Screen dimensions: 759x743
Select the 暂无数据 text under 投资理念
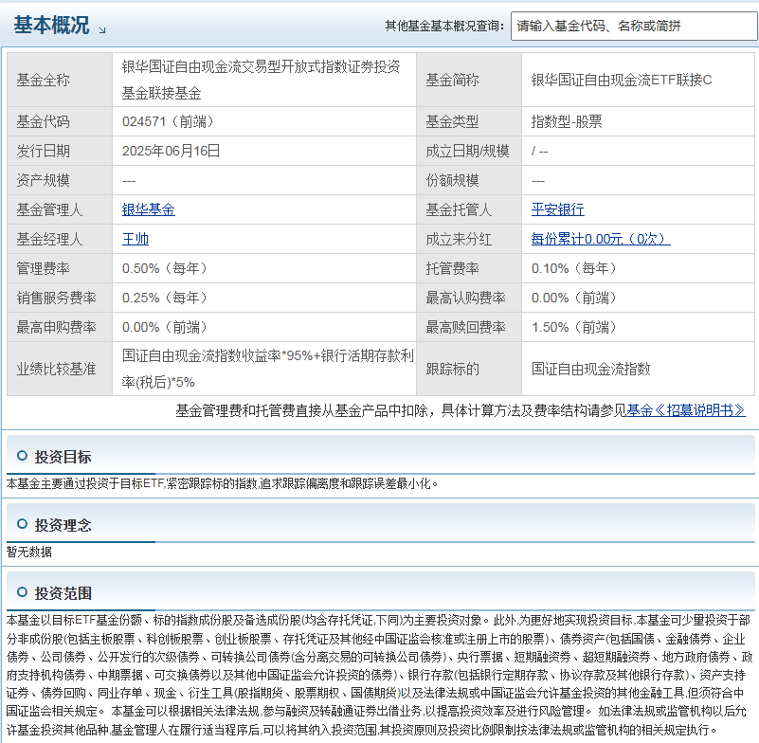click(x=29, y=552)
